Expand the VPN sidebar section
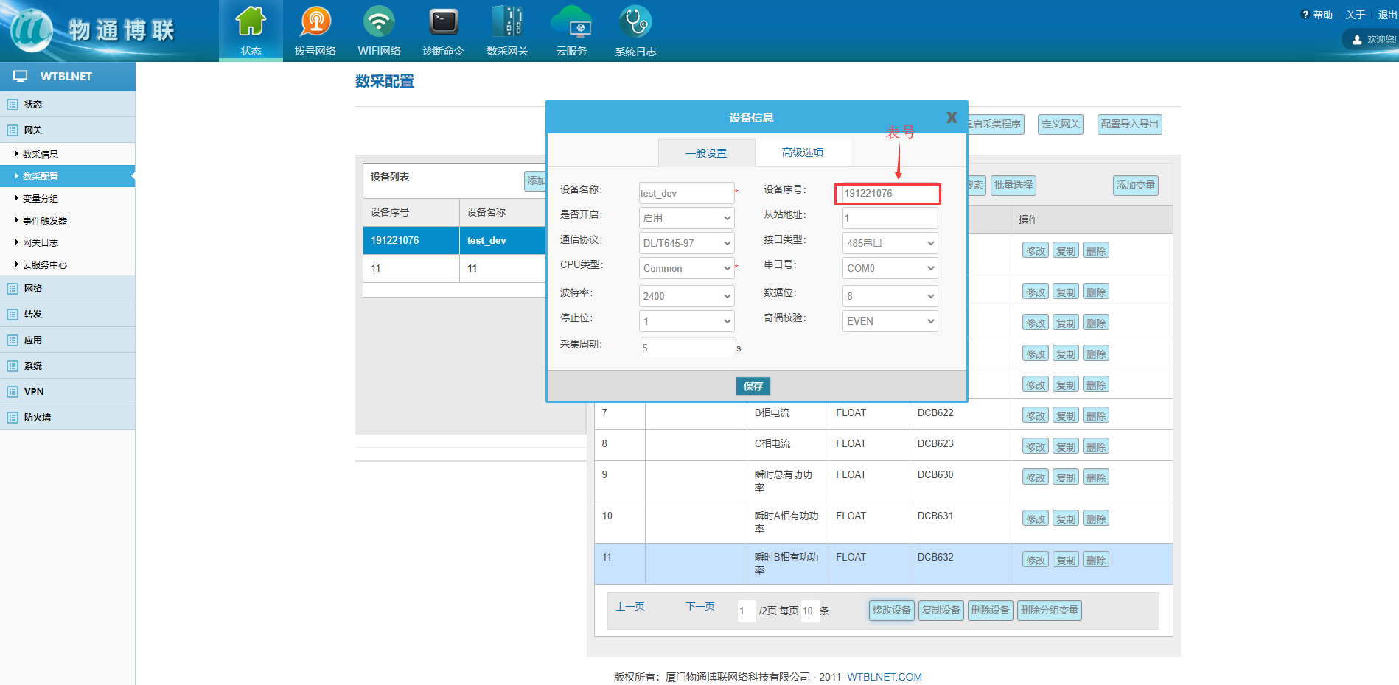1399x685 pixels. [34, 392]
